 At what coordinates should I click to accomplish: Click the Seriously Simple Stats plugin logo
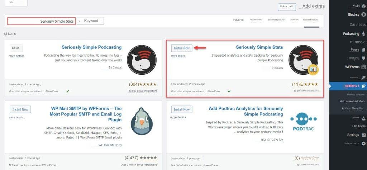point(304,60)
